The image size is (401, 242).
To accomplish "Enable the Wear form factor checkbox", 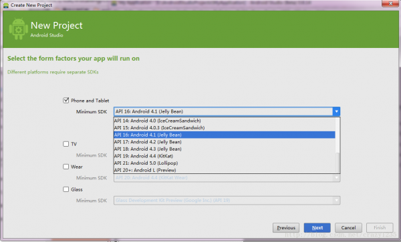I will click(x=65, y=167).
